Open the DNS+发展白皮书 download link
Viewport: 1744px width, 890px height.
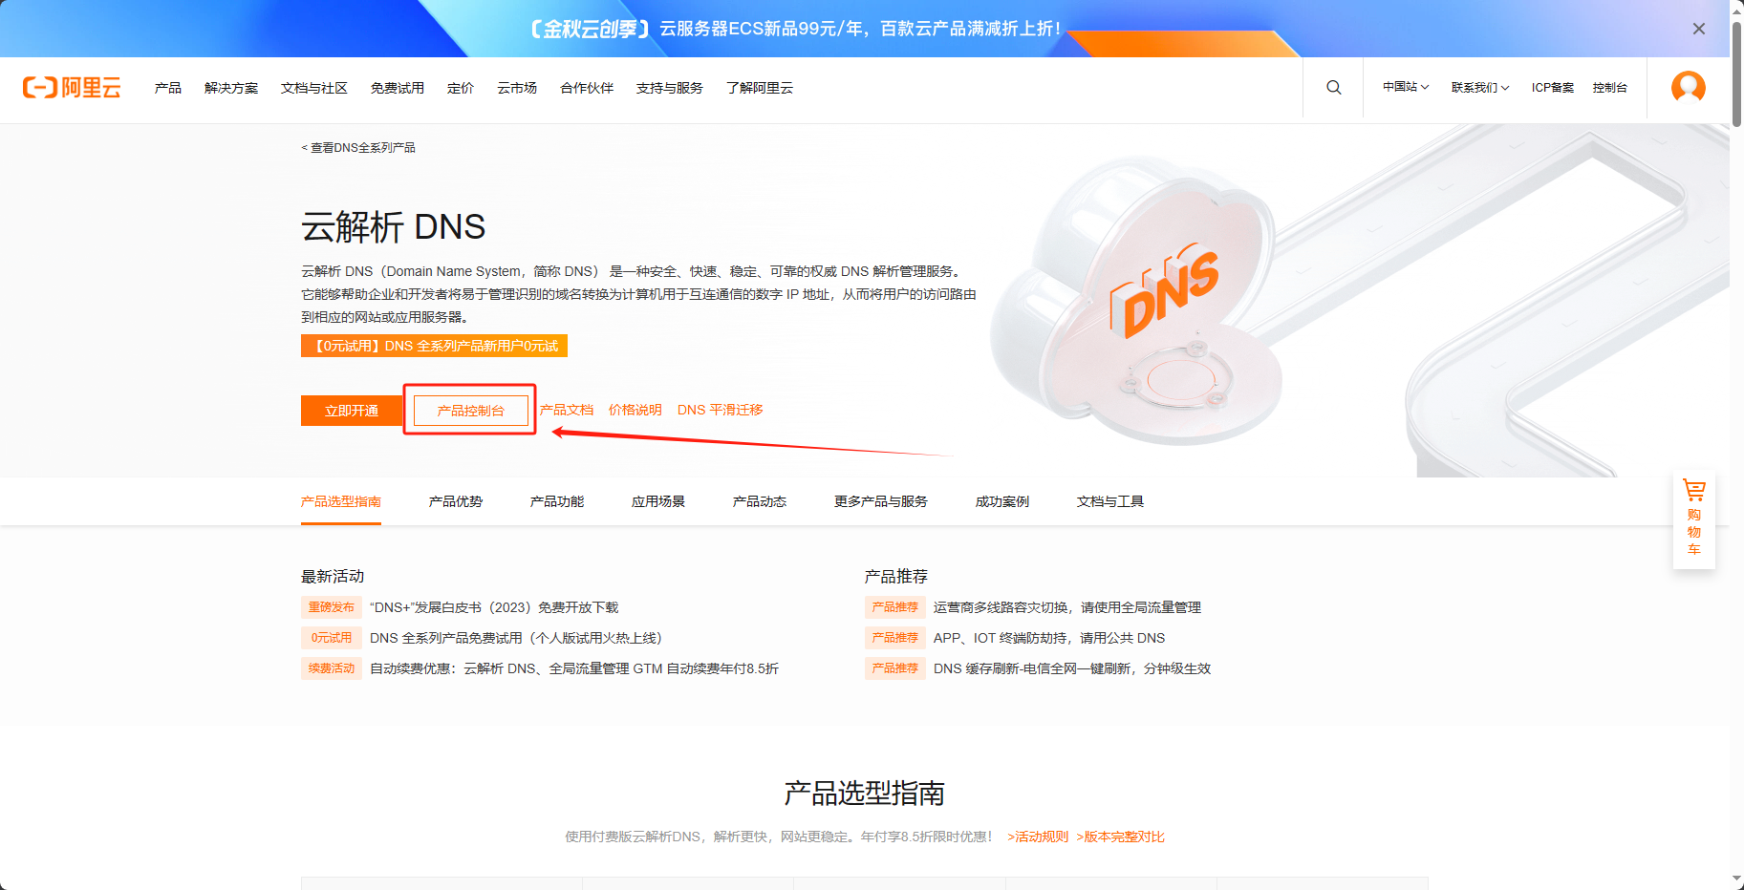coord(494,607)
